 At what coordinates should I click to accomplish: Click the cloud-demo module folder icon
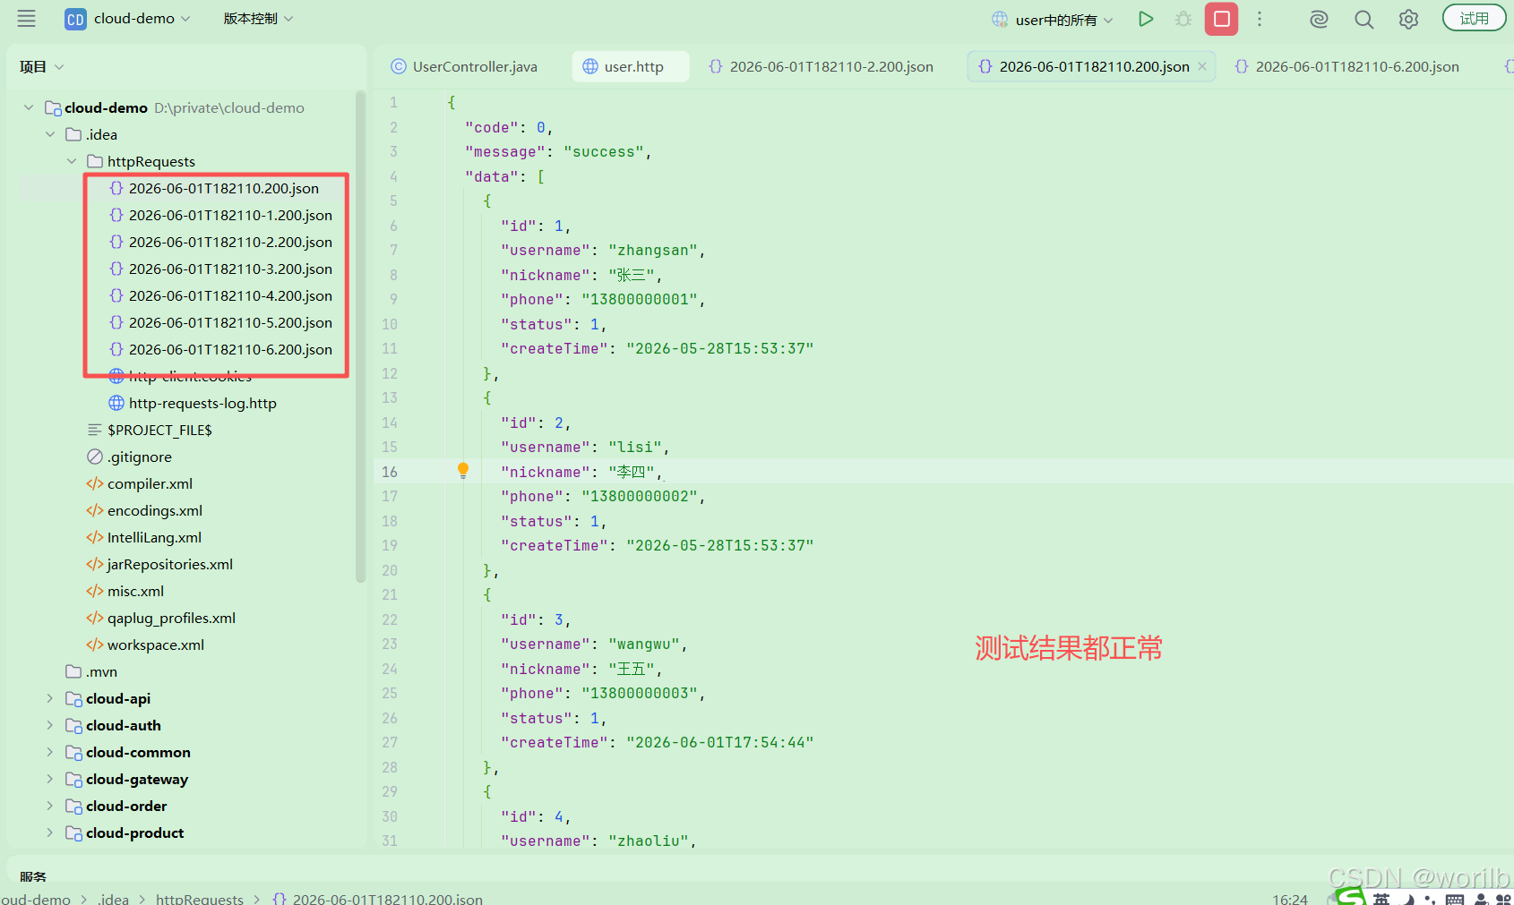53,107
